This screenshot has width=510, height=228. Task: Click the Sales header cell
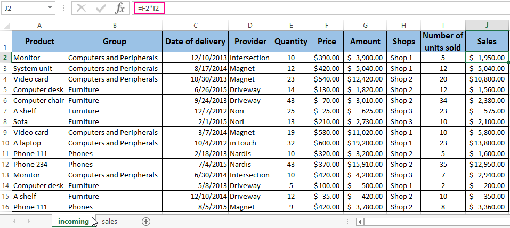[x=487, y=41]
